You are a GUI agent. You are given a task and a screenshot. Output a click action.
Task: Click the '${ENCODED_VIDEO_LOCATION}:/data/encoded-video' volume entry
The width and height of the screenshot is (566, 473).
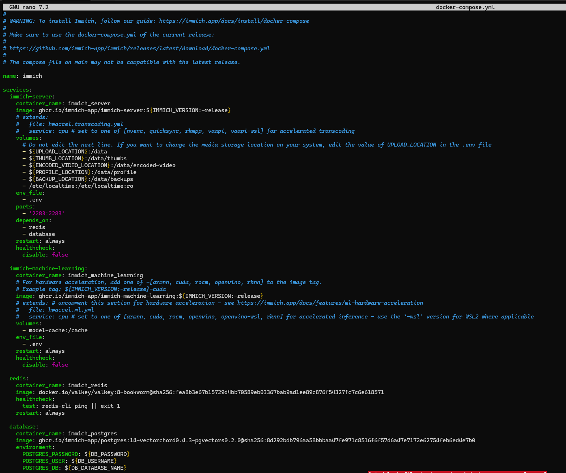(x=99, y=165)
